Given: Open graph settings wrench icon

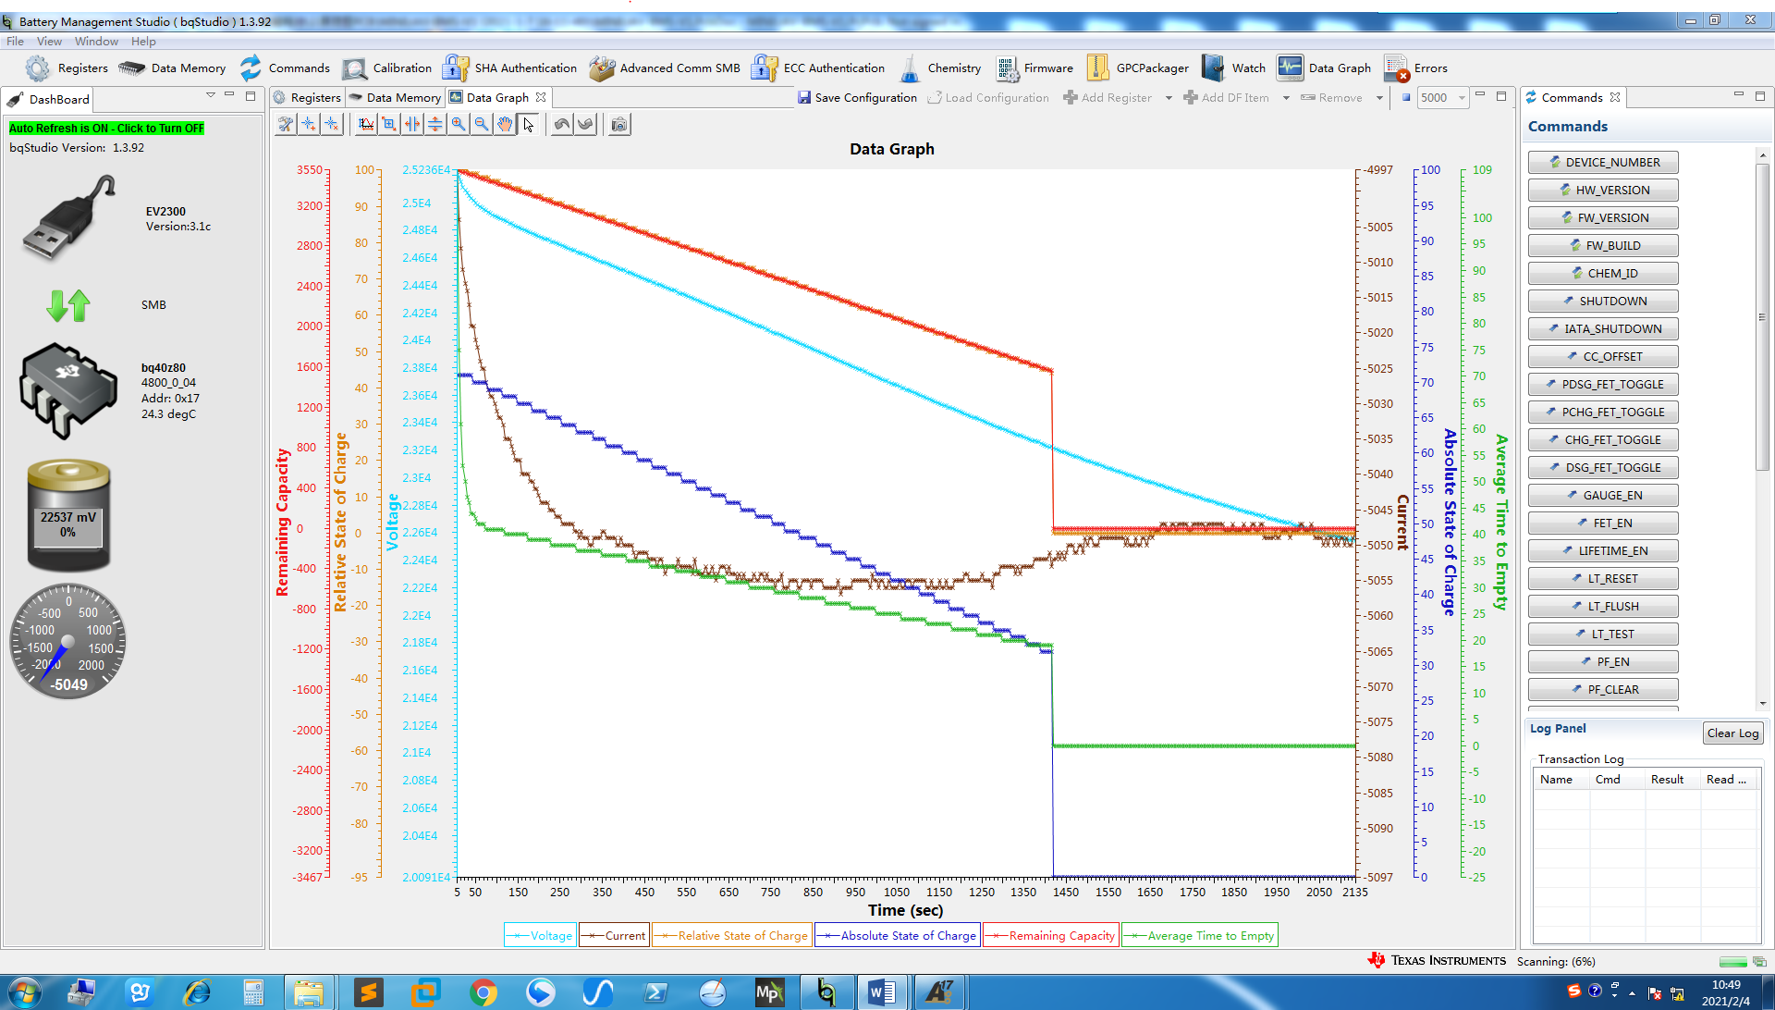Looking at the screenshot, I should pos(286,124).
